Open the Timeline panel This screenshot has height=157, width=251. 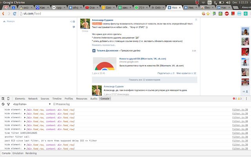click(57, 99)
